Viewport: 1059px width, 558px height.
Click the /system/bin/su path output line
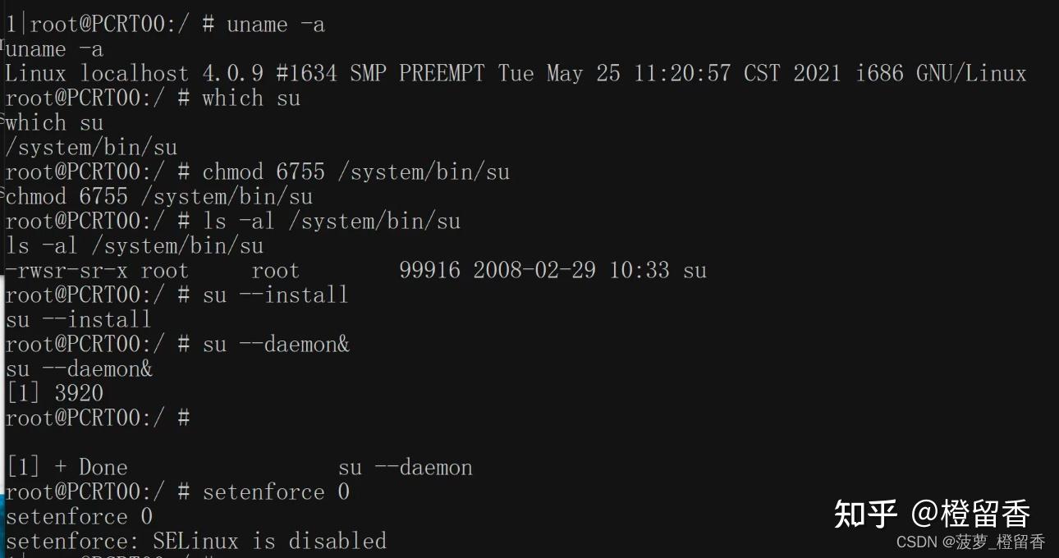pyautogui.click(x=91, y=148)
